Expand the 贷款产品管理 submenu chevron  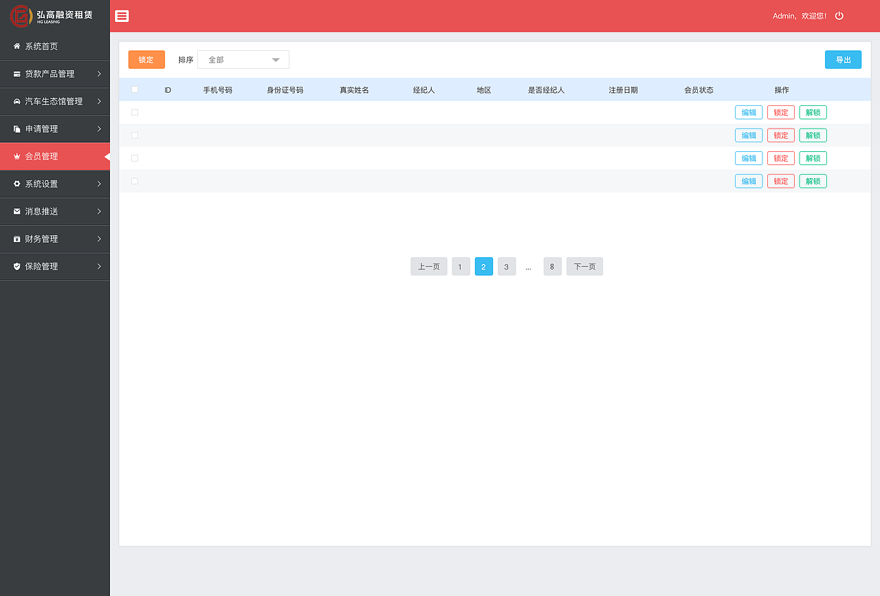coord(99,74)
